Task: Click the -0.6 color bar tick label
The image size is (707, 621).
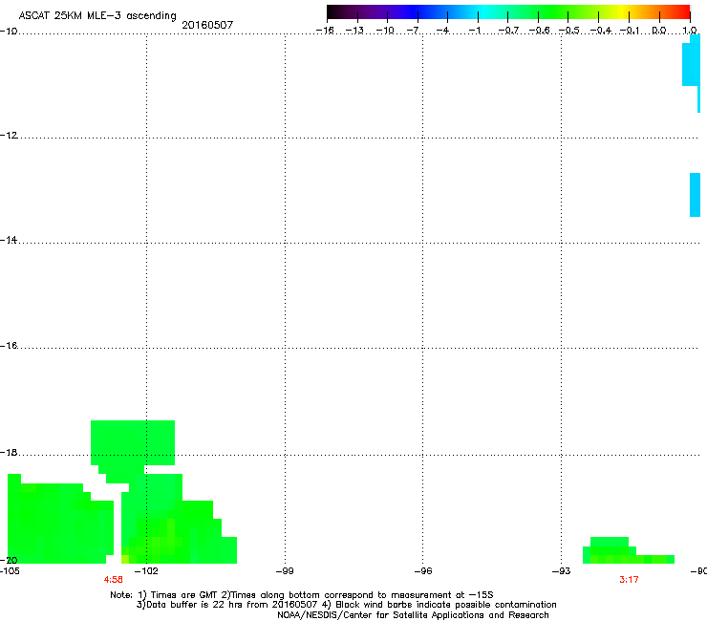Action: tap(539, 31)
